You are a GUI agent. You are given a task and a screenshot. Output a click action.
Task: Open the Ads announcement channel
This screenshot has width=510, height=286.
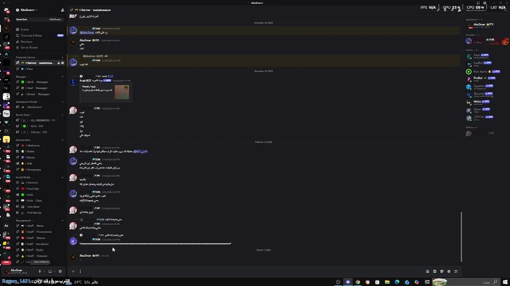coord(39,163)
